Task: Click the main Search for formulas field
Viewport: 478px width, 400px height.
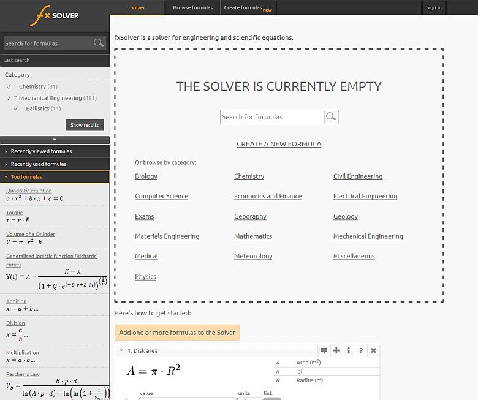Action: tap(271, 117)
